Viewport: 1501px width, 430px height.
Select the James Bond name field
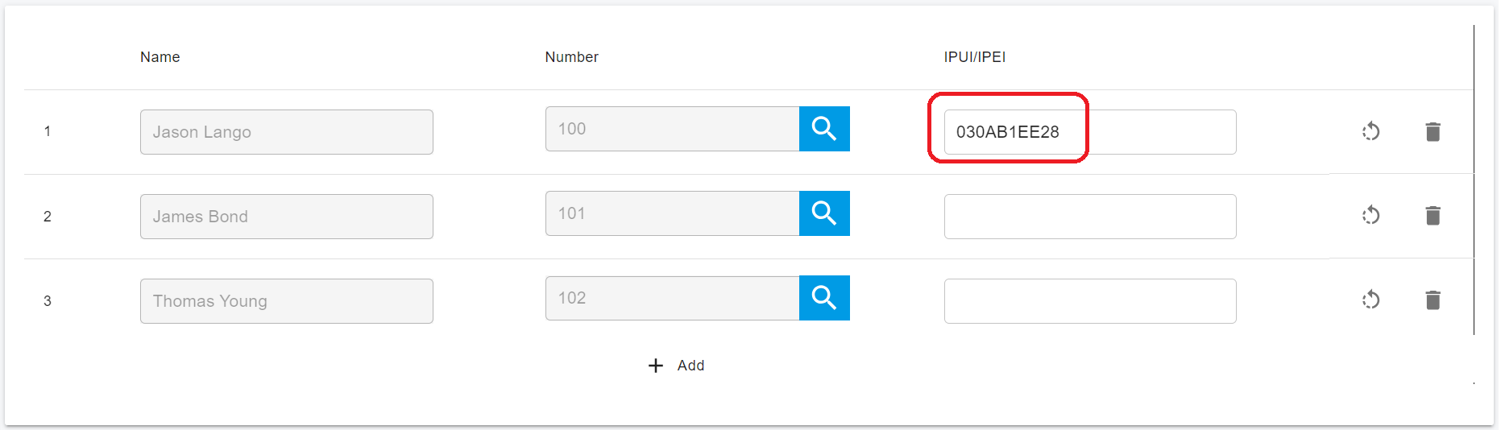tap(286, 217)
